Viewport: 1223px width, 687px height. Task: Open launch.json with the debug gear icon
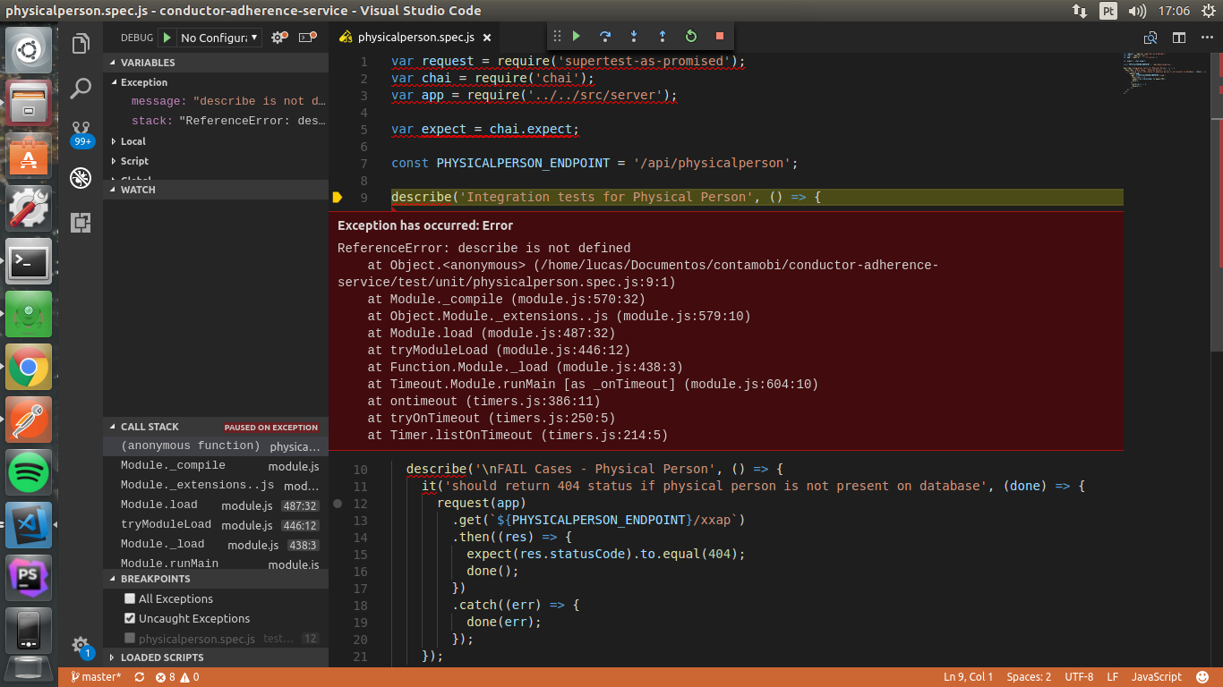[278, 38]
